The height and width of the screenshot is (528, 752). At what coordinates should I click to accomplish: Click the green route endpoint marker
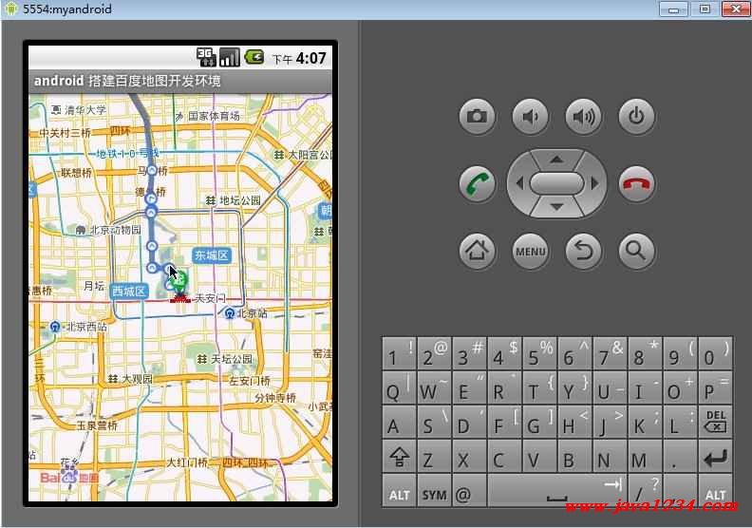pos(179,280)
